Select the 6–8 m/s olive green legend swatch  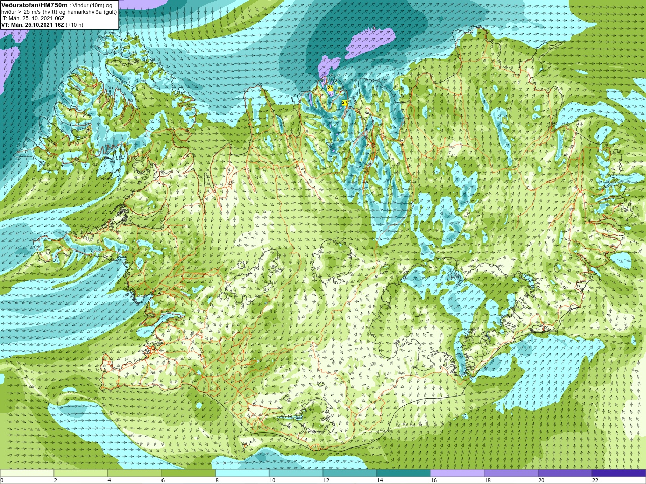coord(188,473)
